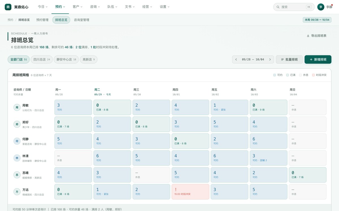
Task: Click 方远 consultant avatar
Action: (x=17, y=192)
